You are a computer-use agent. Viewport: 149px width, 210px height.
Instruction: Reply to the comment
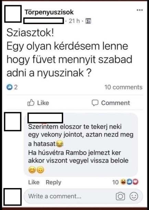pyautogui.click(x=54, y=182)
